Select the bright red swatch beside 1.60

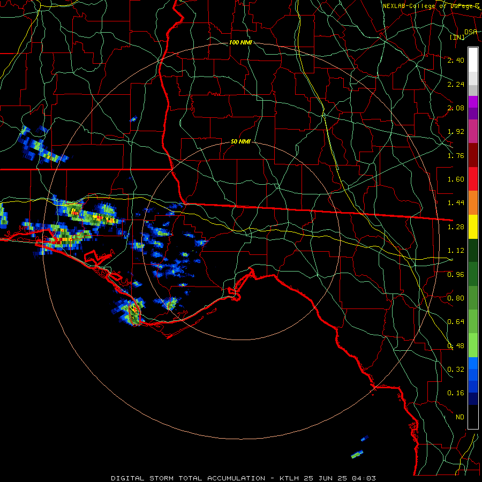click(x=473, y=179)
